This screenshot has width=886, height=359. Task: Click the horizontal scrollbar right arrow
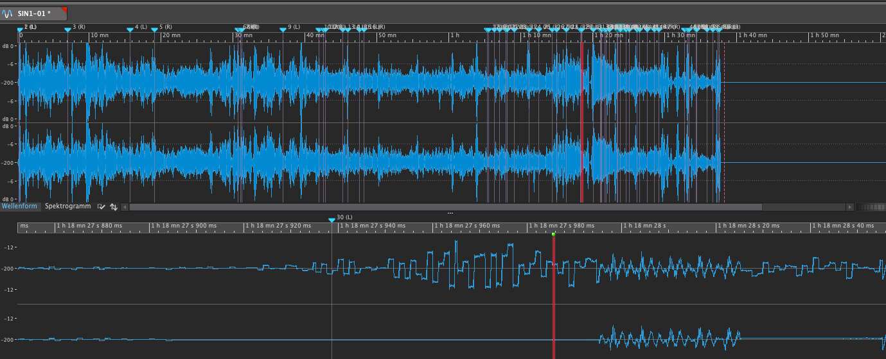coord(850,207)
